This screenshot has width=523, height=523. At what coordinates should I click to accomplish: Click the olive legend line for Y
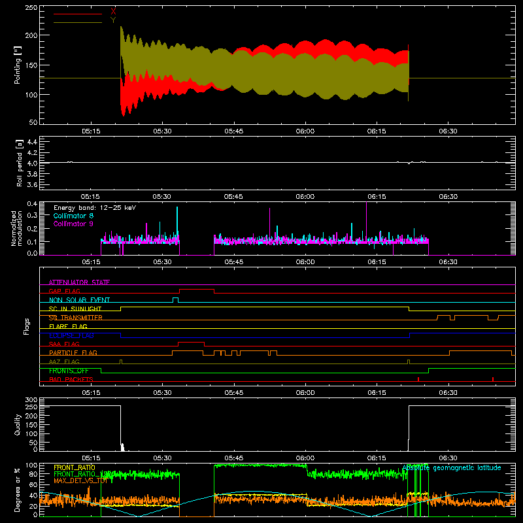(x=78, y=22)
